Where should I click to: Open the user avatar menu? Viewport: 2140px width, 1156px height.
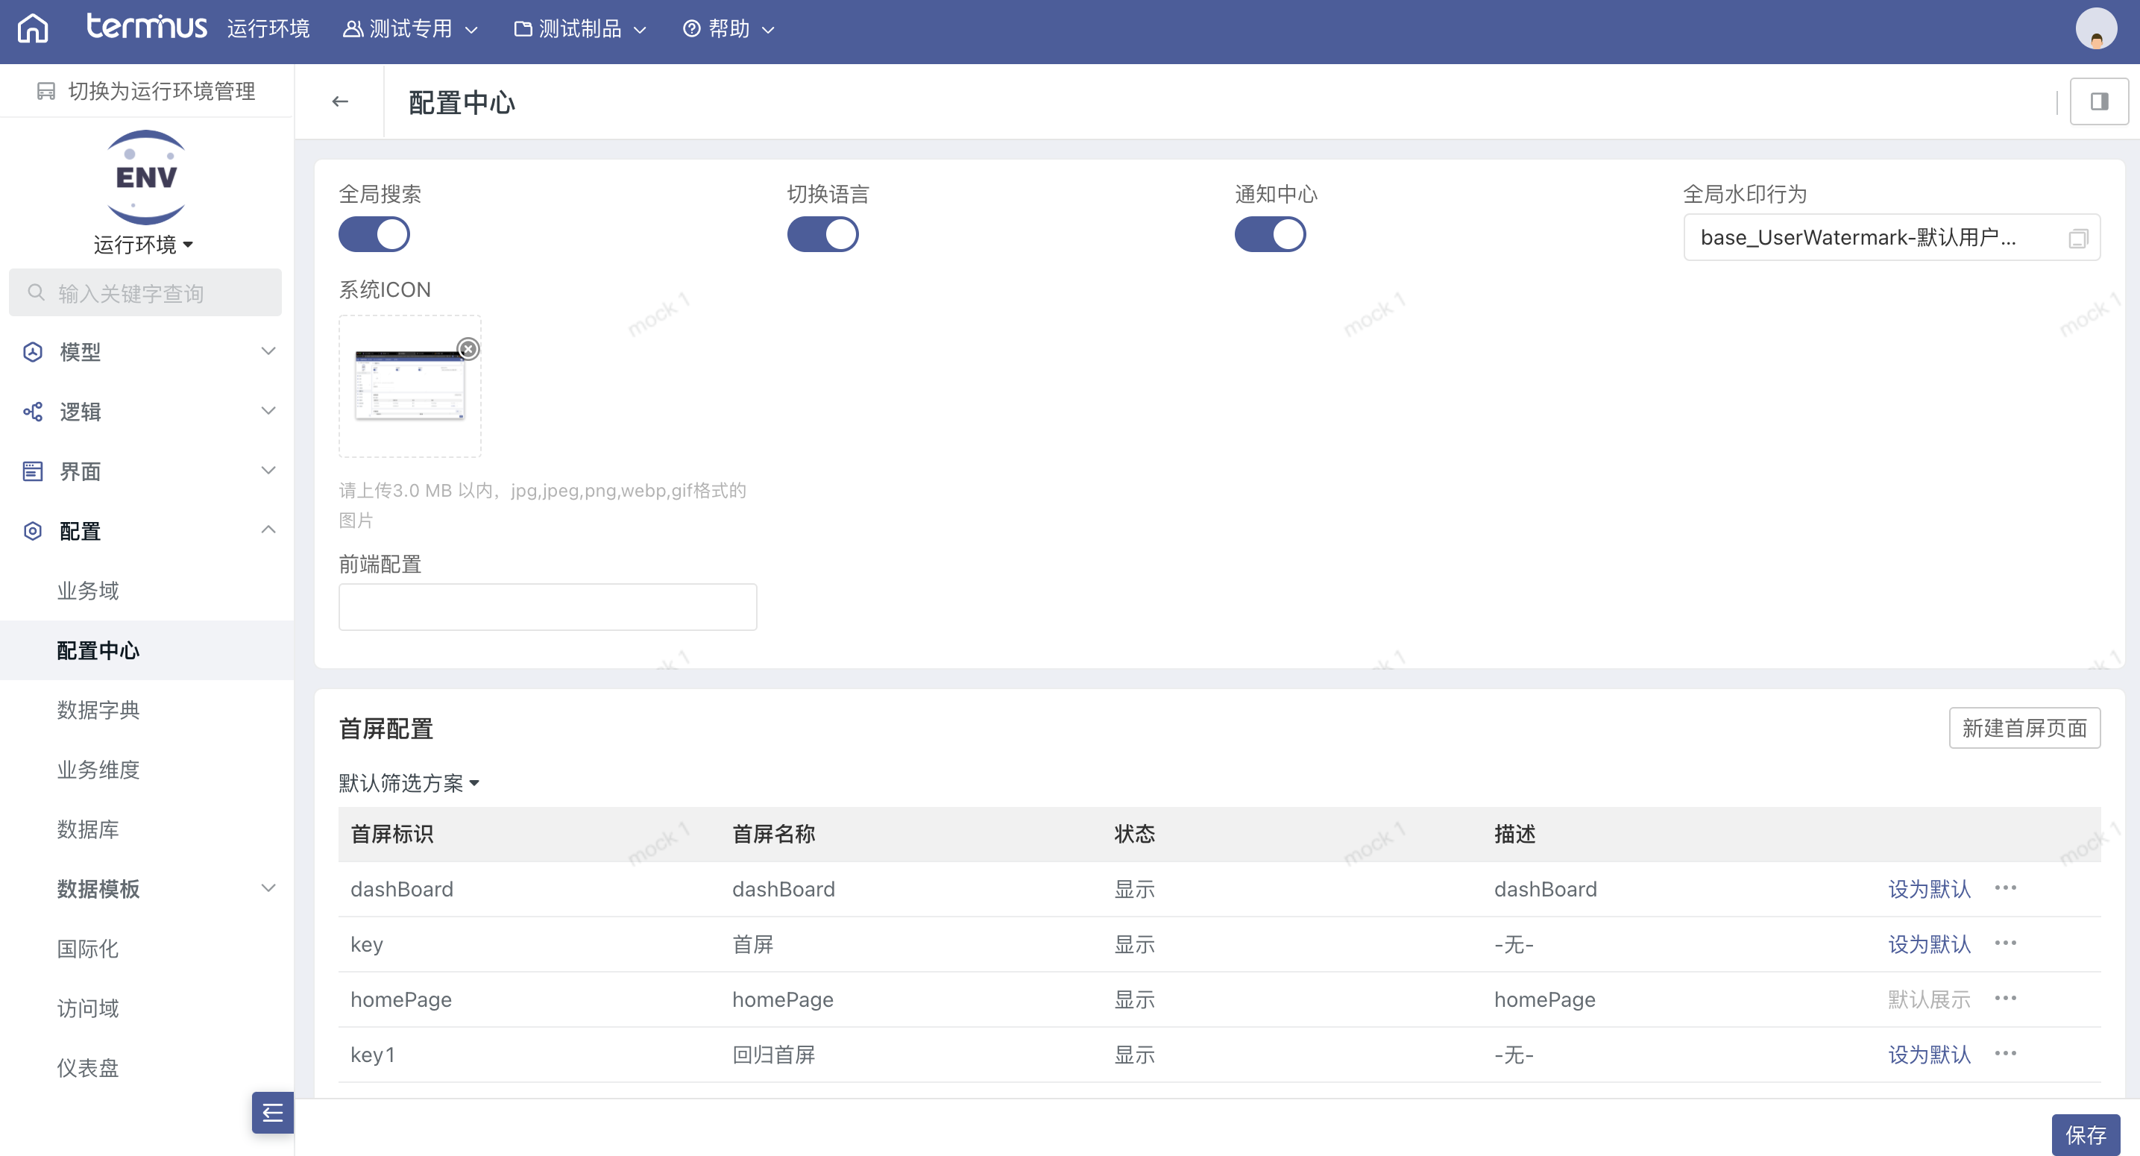click(x=2096, y=29)
